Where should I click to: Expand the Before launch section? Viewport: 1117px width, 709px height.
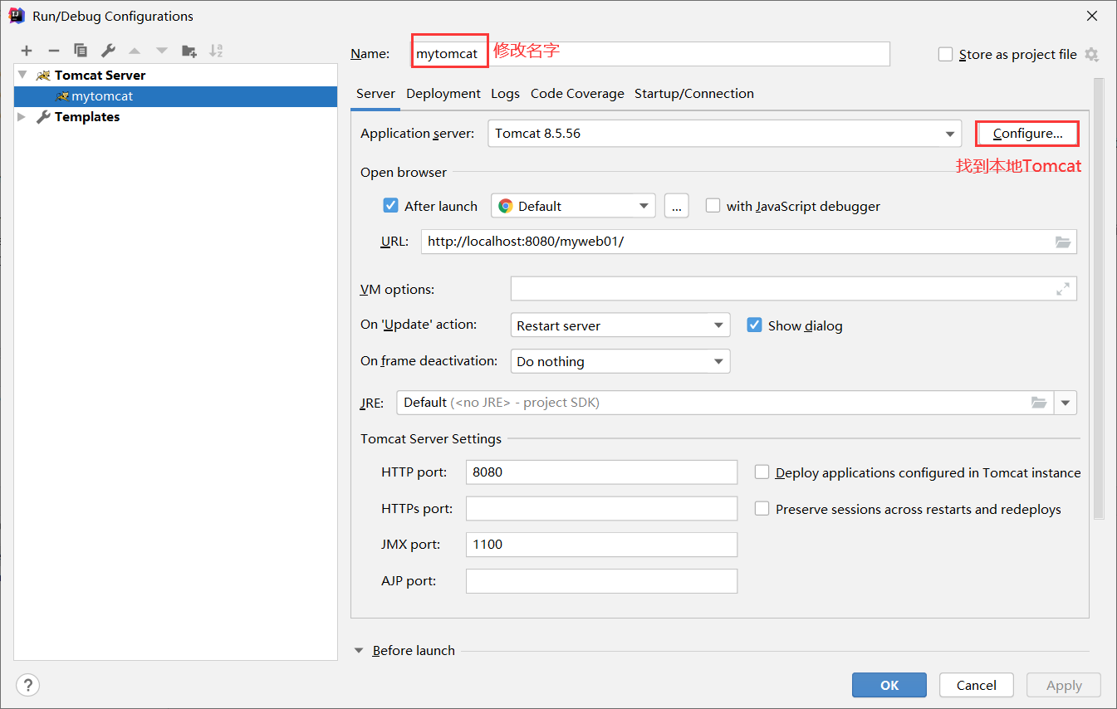(359, 651)
